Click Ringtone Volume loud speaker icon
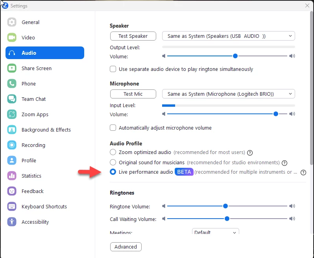314x258 pixels. pyautogui.click(x=292, y=206)
